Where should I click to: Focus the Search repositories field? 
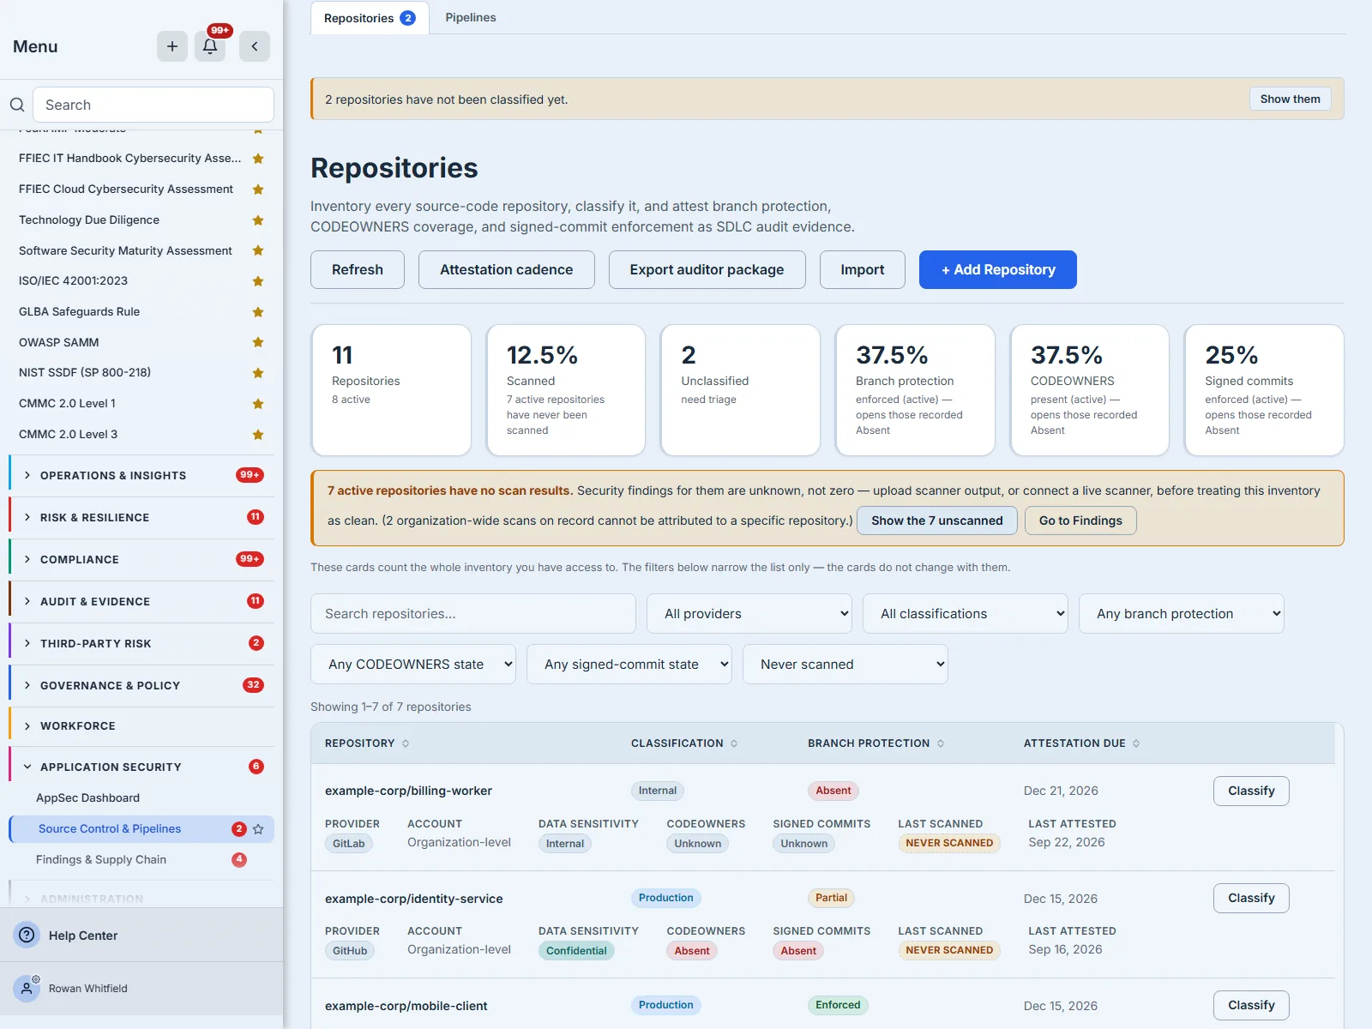[x=473, y=614]
